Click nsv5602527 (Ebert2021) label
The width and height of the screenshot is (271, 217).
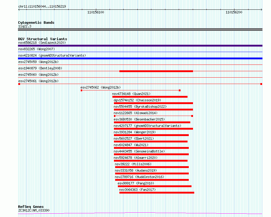click(x=134, y=138)
